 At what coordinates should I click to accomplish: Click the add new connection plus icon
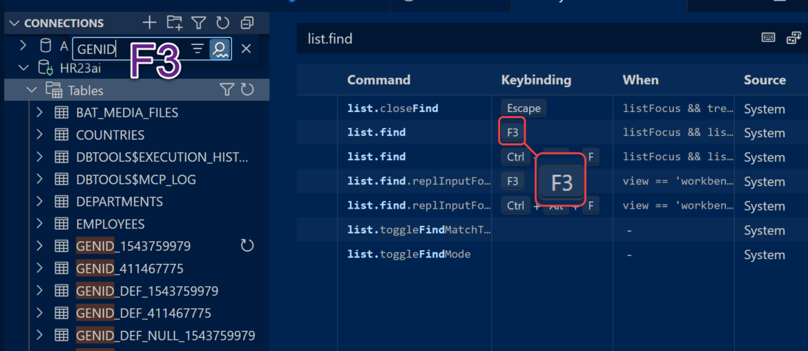click(149, 23)
